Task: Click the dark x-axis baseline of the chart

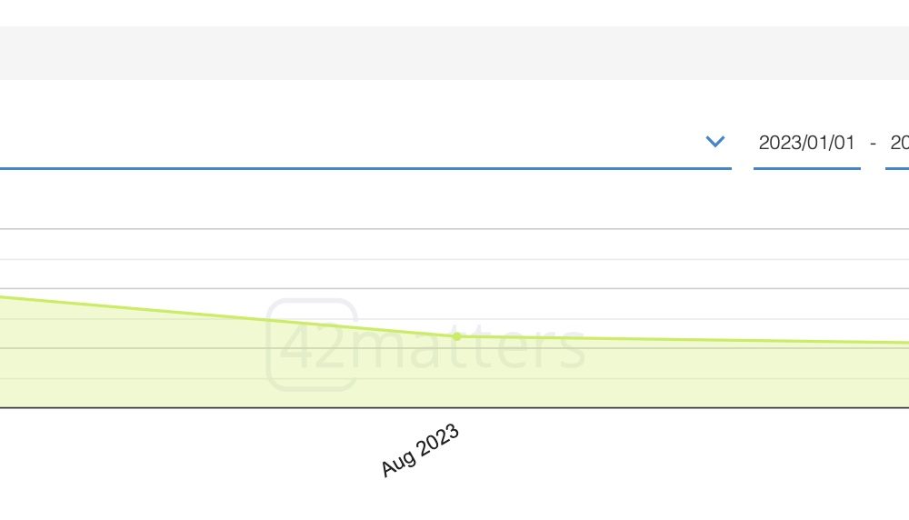Action: 454,407
